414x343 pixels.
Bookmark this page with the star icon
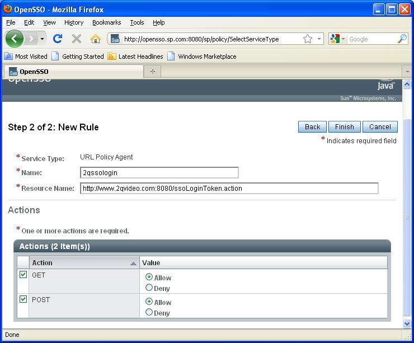click(308, 39)
